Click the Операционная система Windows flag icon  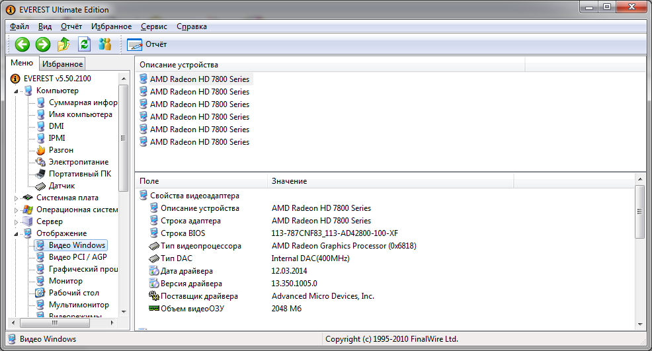pyautogui.click(x=28, y=210)
